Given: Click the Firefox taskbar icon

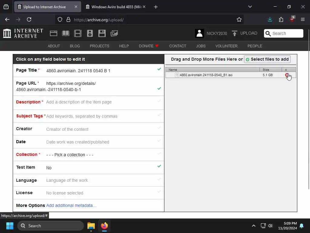Looking at the screenshot, I should (x=104, y=226).
